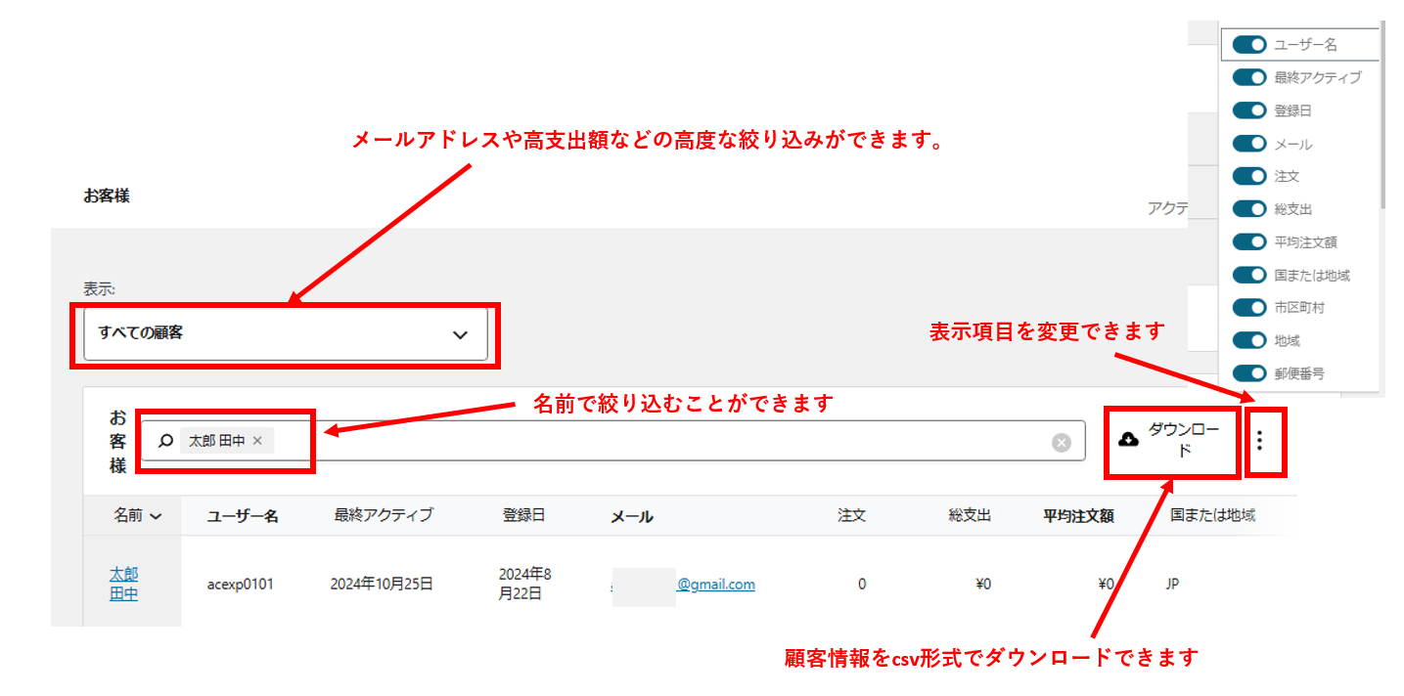Toggle the ユーザー名 column switch
The height and width of the screenshot is (696, 1404).
pos(1249,45)
